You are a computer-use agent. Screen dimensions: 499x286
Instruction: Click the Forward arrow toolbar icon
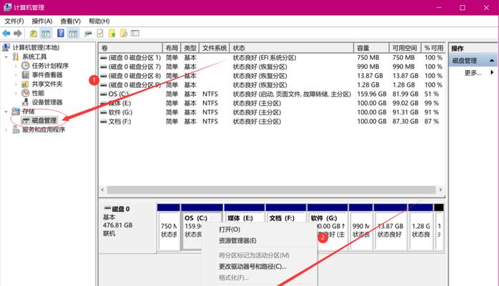18,34
